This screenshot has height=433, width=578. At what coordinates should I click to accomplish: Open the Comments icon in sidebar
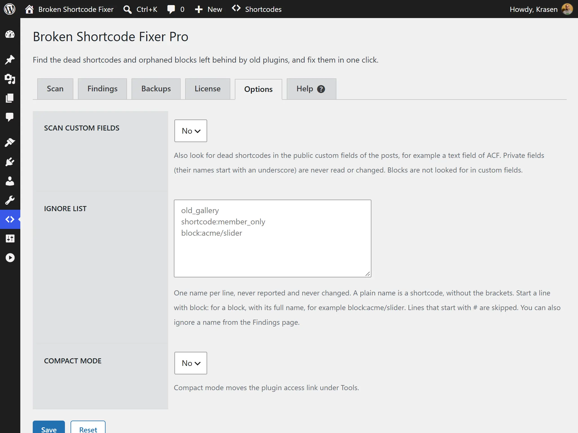(10, 117)
